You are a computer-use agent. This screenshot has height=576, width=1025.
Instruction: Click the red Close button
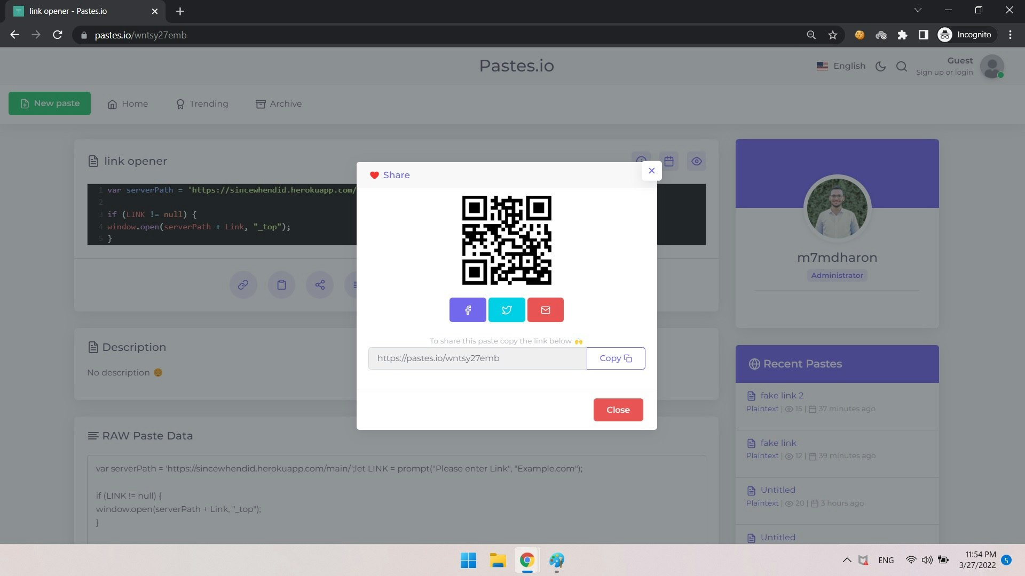point(618,410)
